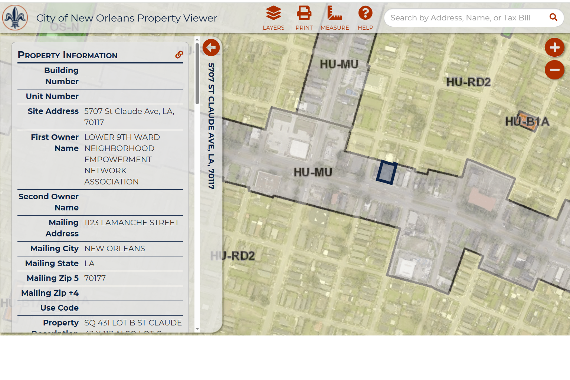Click the scrollbar down arrow

click(x=197, y=329)
